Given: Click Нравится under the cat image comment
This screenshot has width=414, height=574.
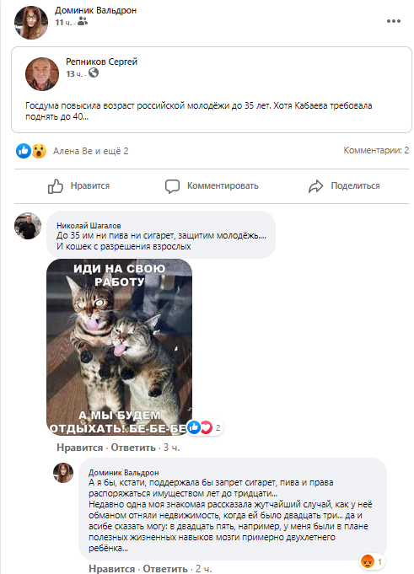Looking at the screenshot, I should tap(80, 448).
